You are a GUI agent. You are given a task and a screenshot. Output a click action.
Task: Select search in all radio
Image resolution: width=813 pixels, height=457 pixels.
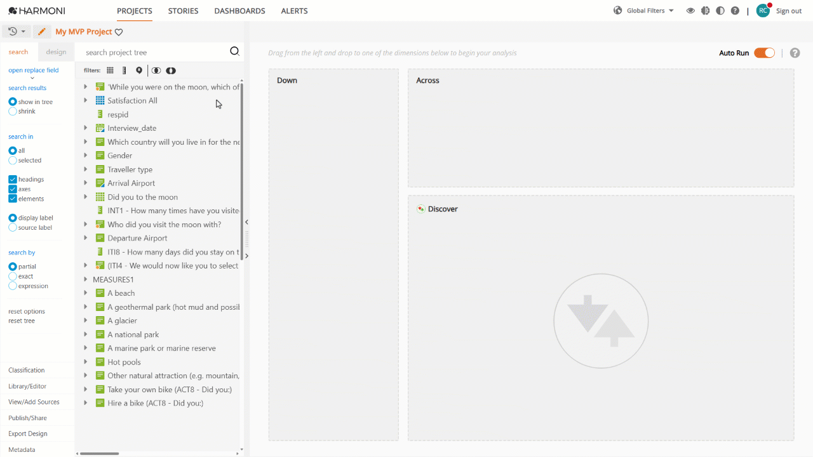tap(13, 150)
